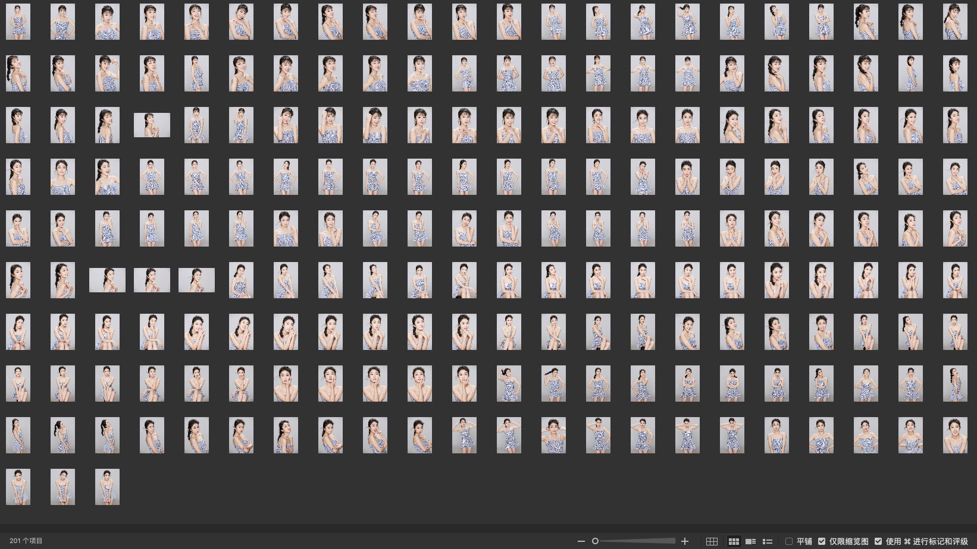Switch to details view layout
977x549 pixels.
(x=751, y=541)
